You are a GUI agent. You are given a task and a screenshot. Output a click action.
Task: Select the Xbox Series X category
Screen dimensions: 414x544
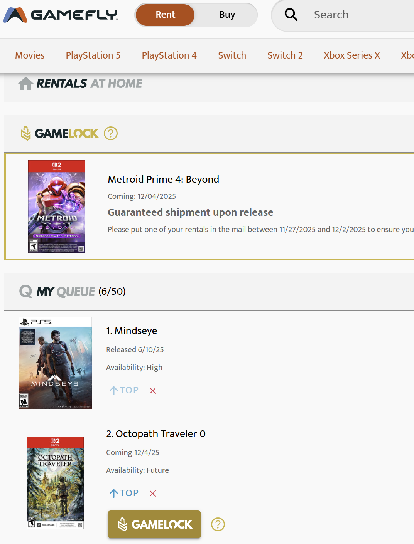click(x=351, y=55)
